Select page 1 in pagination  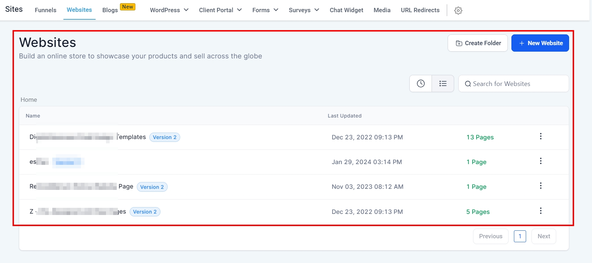pyautogui.click(x=520, y=236)
